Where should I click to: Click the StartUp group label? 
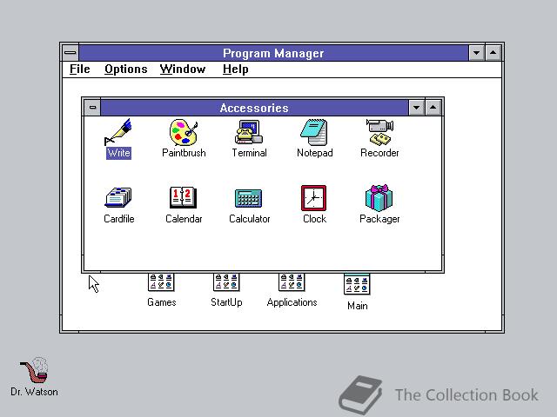coord(226,302)
